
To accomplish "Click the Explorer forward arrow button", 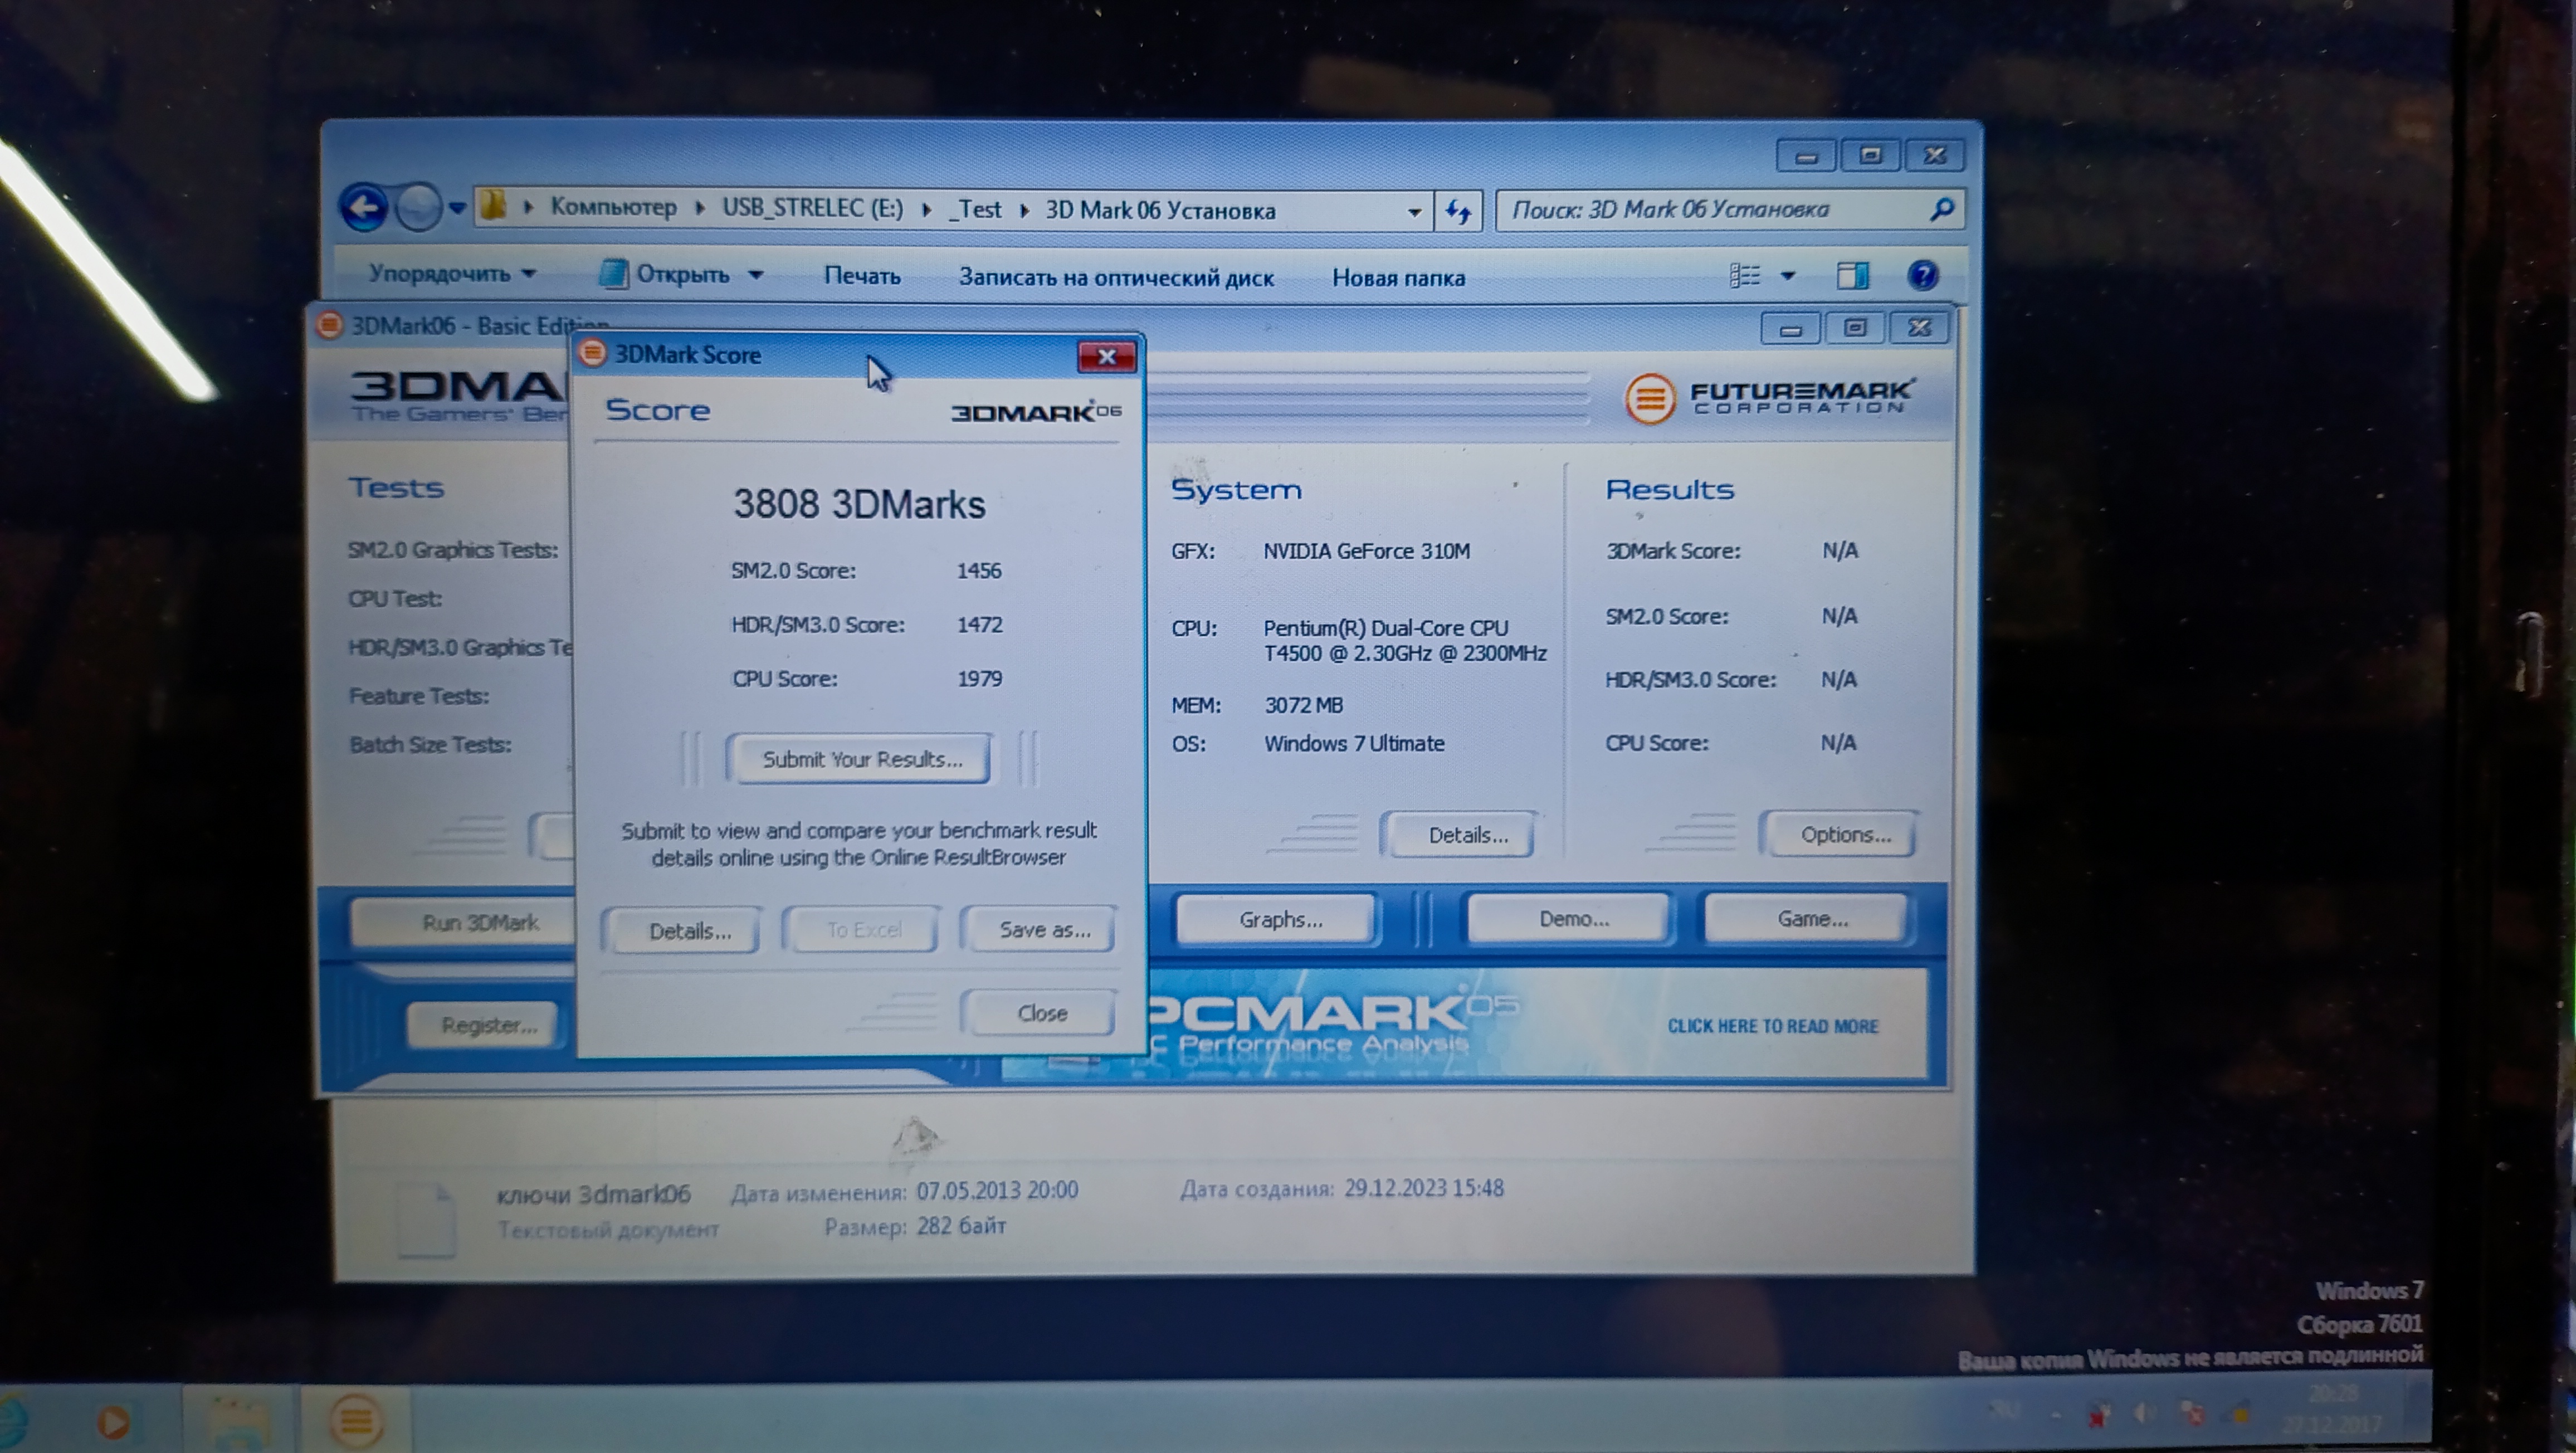I will click(418, 207).
